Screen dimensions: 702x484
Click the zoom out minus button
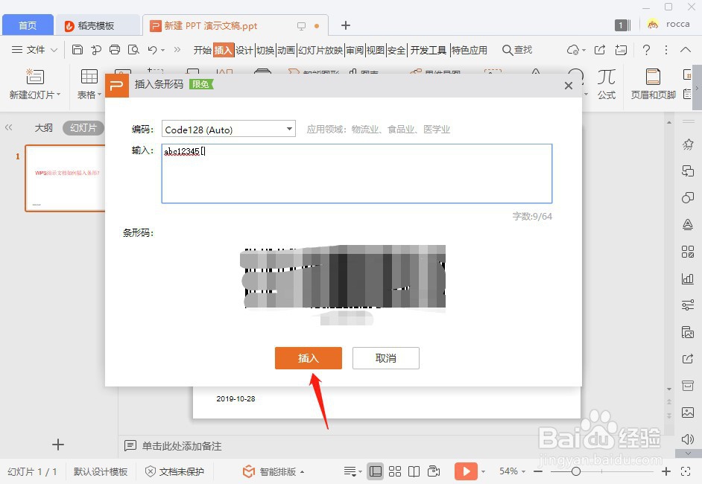click(x=538, y=471)
